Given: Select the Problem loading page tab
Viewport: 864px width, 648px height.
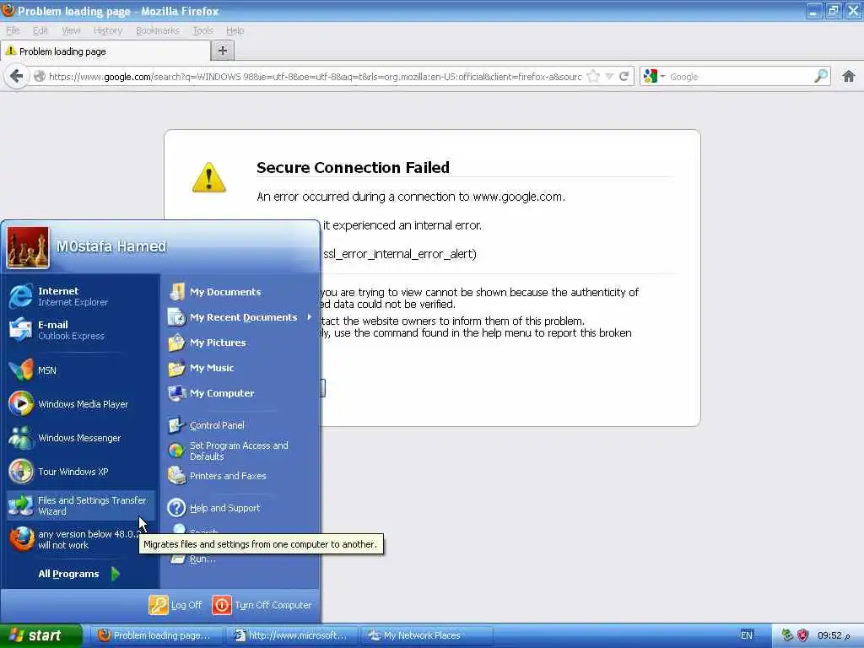Looking at the screenshot, I should point(105,51).
